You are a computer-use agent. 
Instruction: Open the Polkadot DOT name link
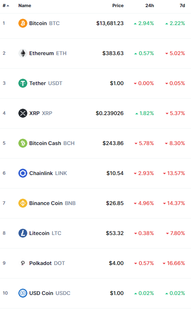tap(47, 263)
